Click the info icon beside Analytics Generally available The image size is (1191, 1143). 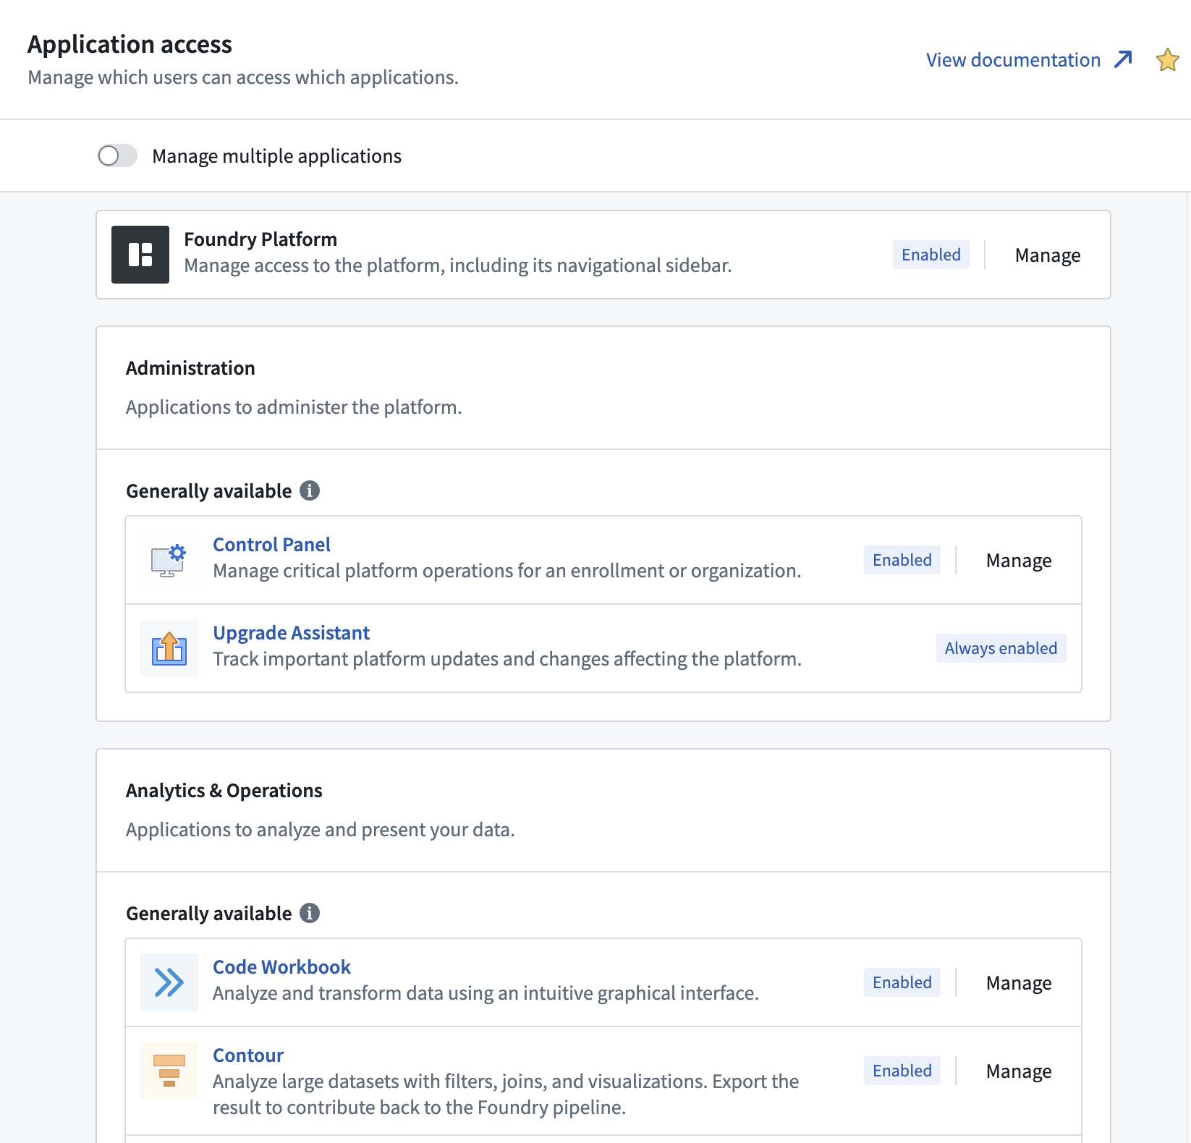click(310, 913)
